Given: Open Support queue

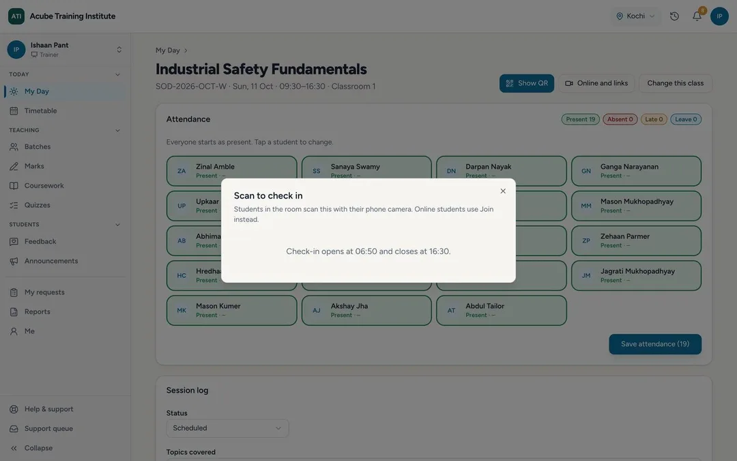Looking at the screenshot, I should pyautogui.click(x=66, y=428).
